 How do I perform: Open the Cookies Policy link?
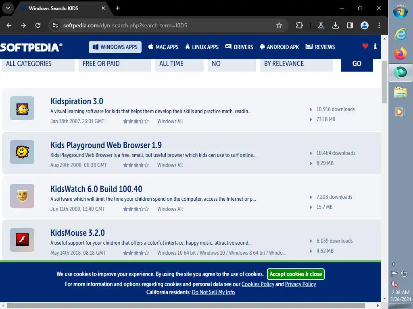(258, 284)
